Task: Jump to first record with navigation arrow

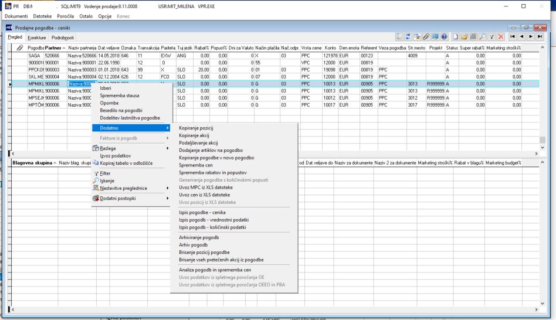Action: (x=513, y=36)
